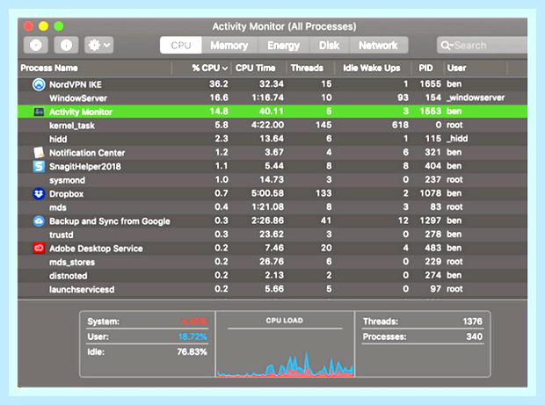
Task: Select the launchservicesd process row
Action: [272, 289]
